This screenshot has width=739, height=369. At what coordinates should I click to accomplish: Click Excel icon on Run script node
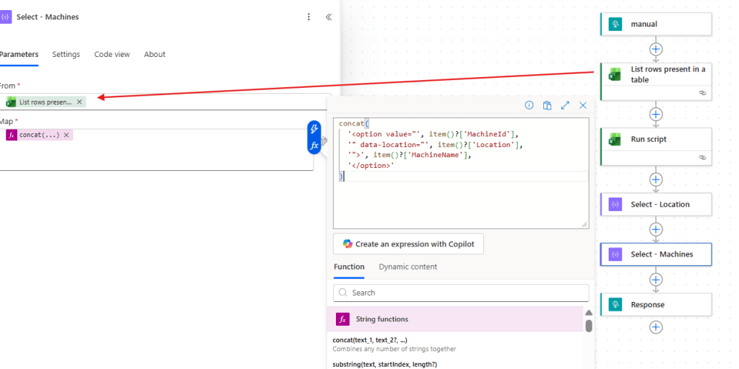pyautogui.click(x=615, y=139)
